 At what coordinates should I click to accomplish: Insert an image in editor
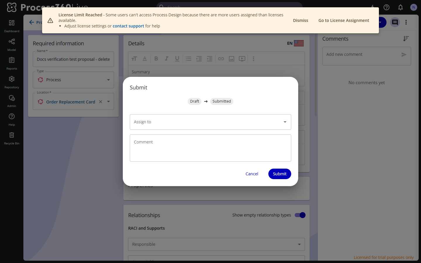click(232, 59)
